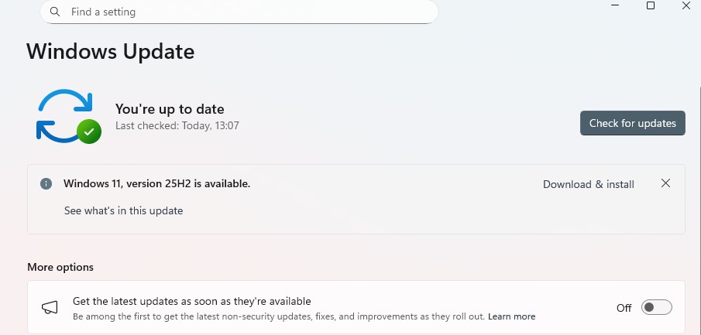Open the See what's in this update link

(123, 210)
